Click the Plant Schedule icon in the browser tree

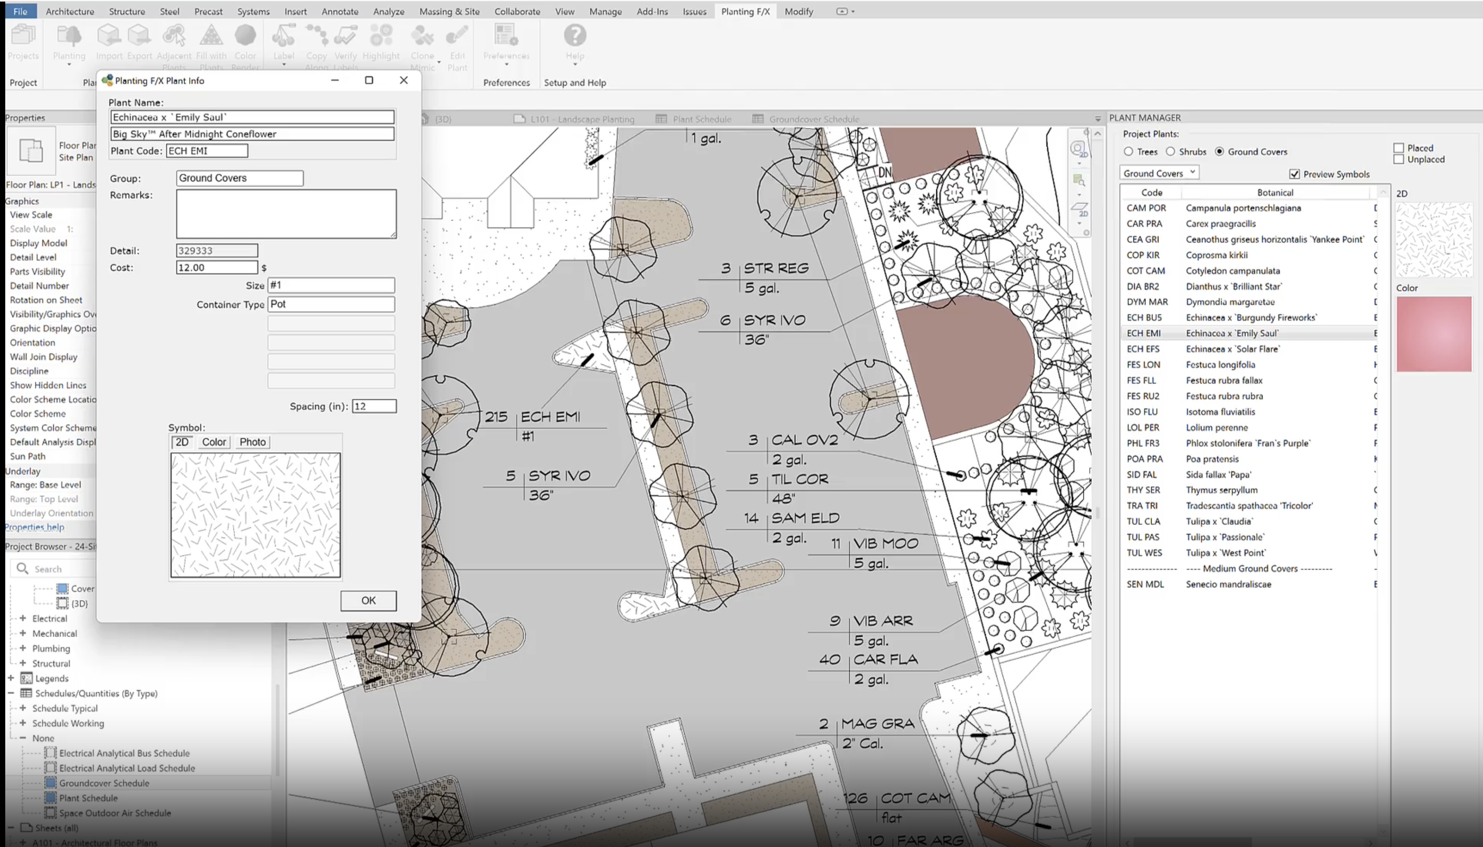pos(51,798)
